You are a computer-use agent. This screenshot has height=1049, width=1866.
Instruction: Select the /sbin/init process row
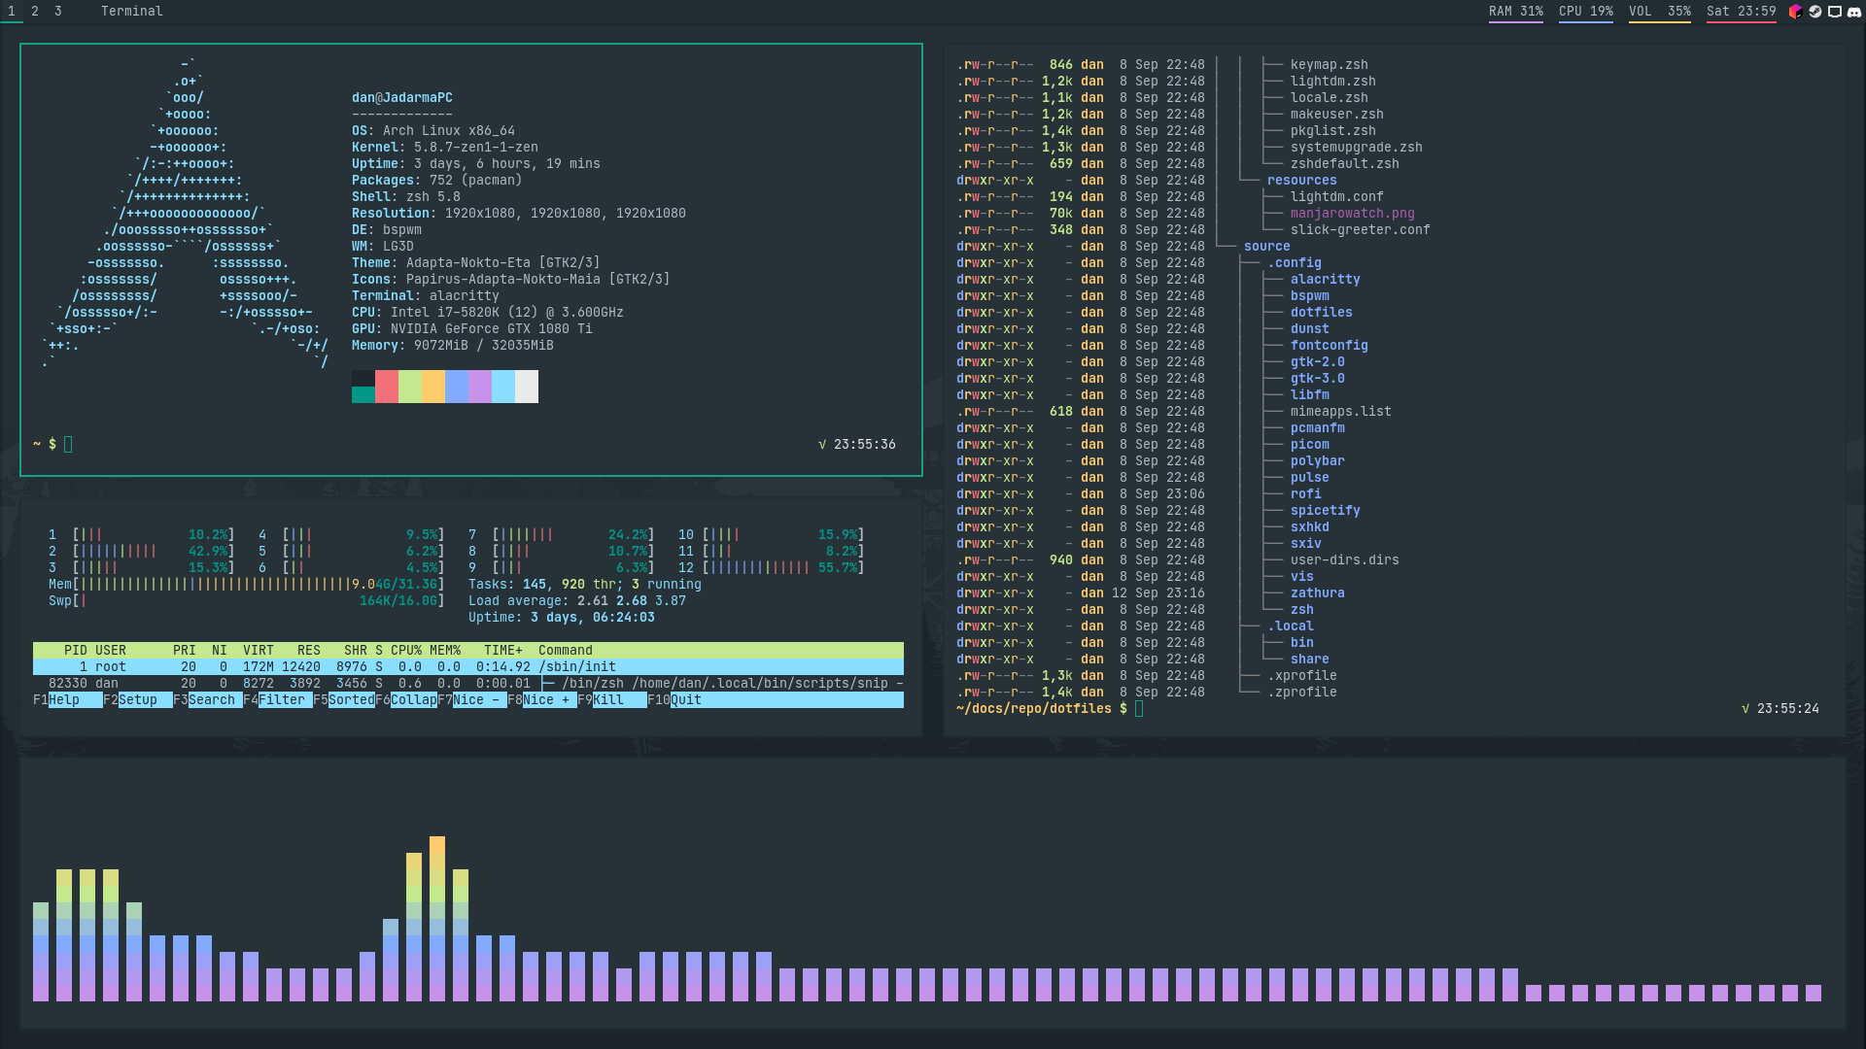pos(468,667)
